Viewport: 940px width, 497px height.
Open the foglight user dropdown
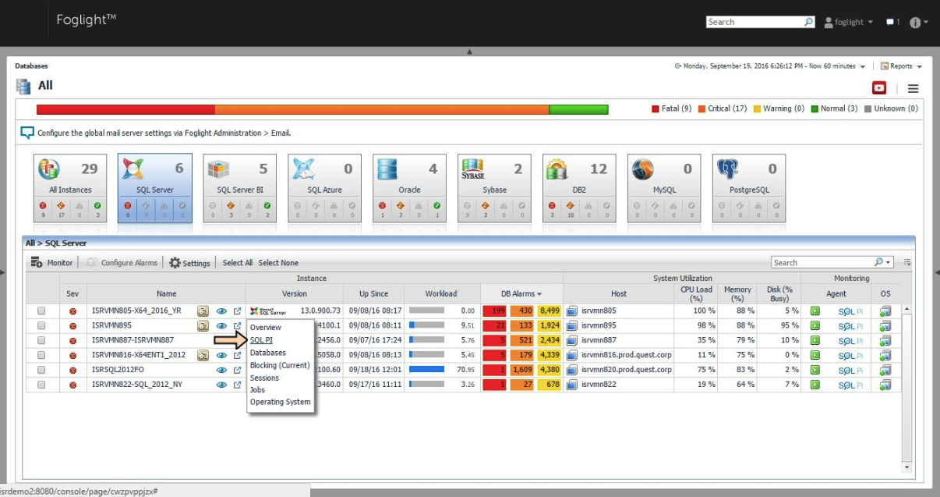pyautogui.click(x=849, y=22)
